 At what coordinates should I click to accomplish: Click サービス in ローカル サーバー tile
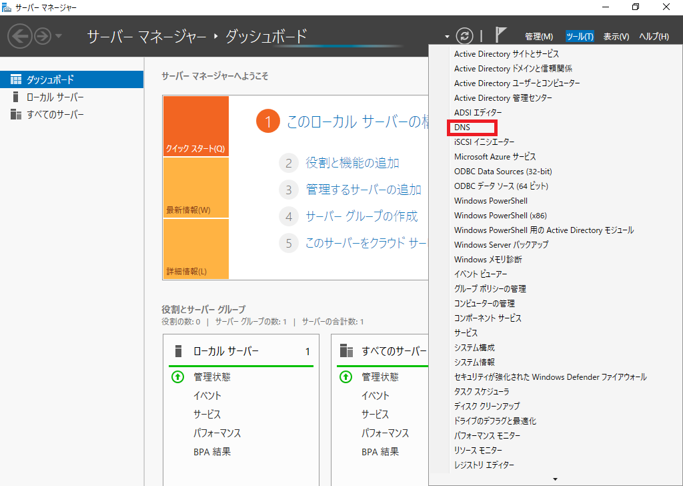tap(207, 414)
